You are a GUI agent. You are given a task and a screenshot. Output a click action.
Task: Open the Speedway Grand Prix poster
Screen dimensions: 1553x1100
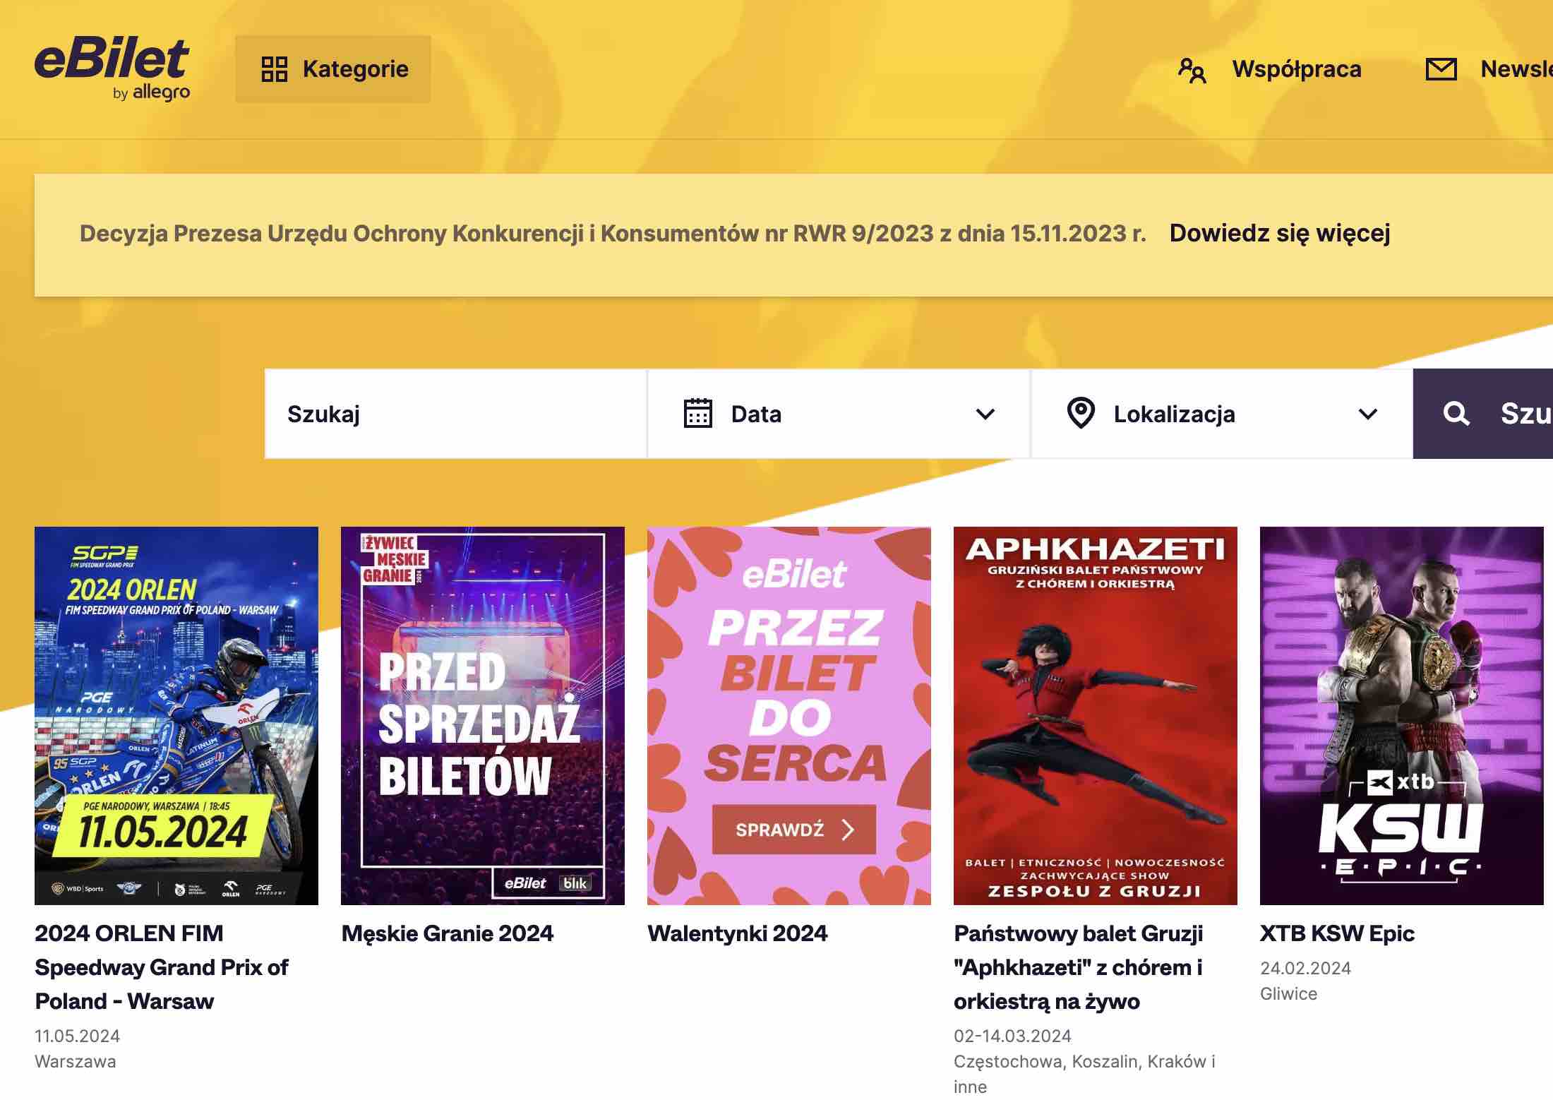coord(176,715)
